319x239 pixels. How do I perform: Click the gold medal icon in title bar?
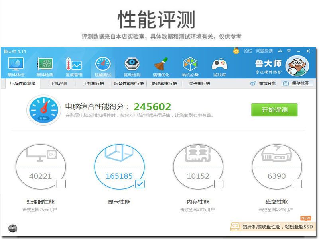click(236, 51)
